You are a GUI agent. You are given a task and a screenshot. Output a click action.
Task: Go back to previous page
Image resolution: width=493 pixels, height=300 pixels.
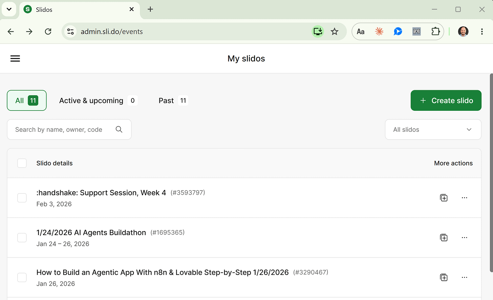coord(11,31)
